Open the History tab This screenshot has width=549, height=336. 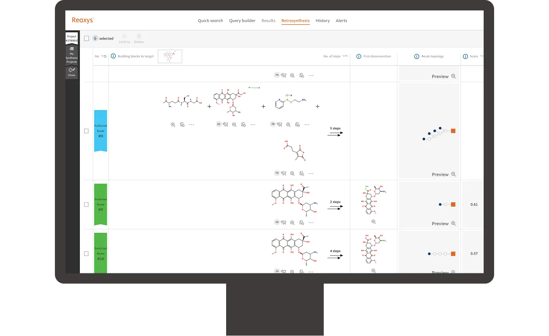[x=322, y=20]
